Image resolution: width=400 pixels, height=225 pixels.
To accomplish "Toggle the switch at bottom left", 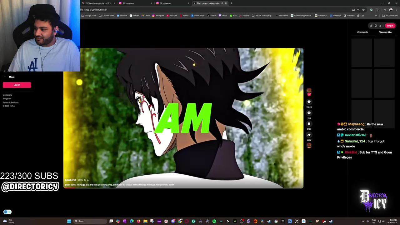I will point(7,212).
